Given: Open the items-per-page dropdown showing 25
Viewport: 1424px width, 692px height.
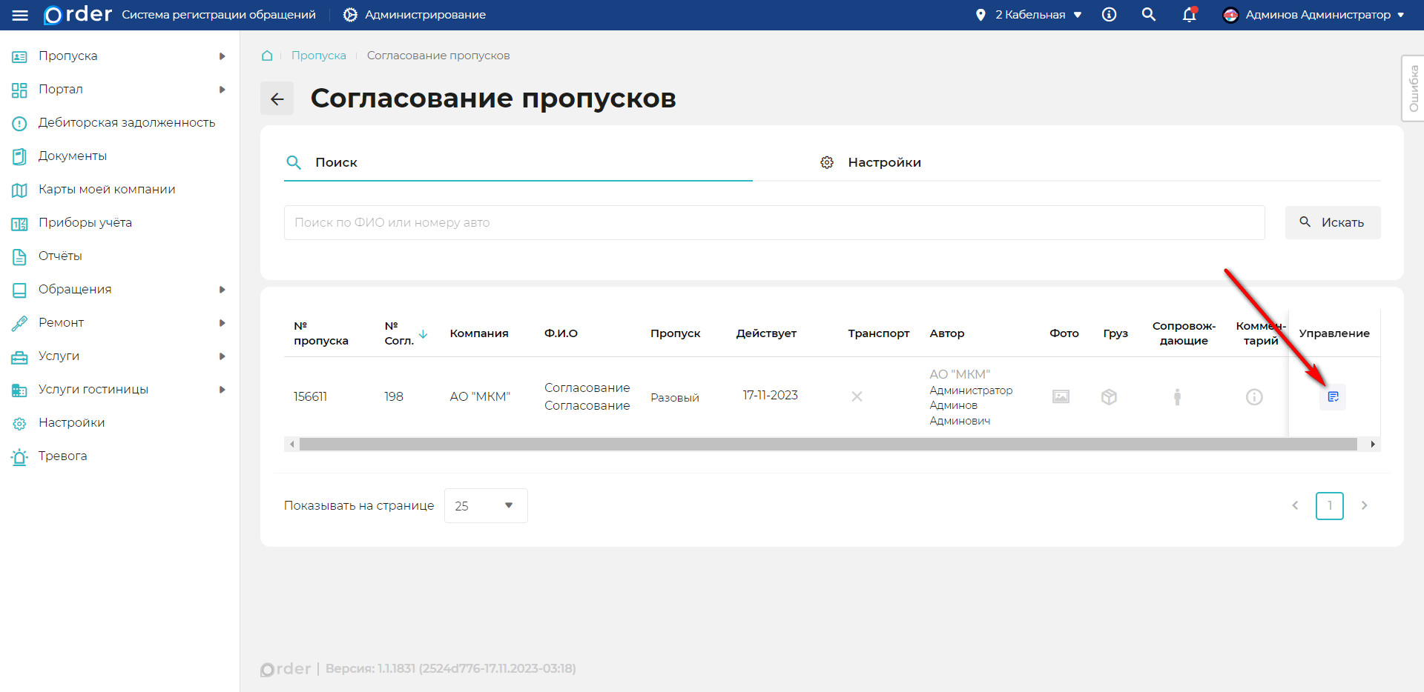Looking at the screenshot, I should pos(485,505).
